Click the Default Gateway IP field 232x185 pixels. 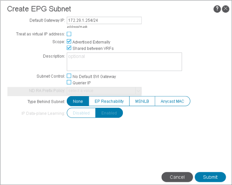(104, 21)
